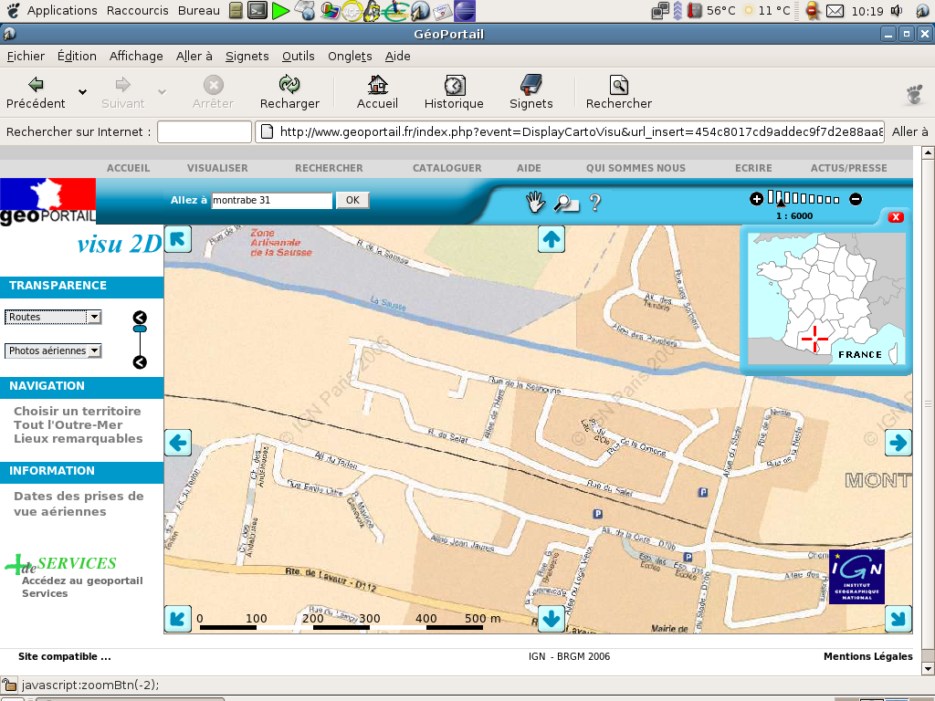Screen dimensions: 935x701
Task: Open Dates des prises de vue aériennes
Action: [x=79, y=504]
